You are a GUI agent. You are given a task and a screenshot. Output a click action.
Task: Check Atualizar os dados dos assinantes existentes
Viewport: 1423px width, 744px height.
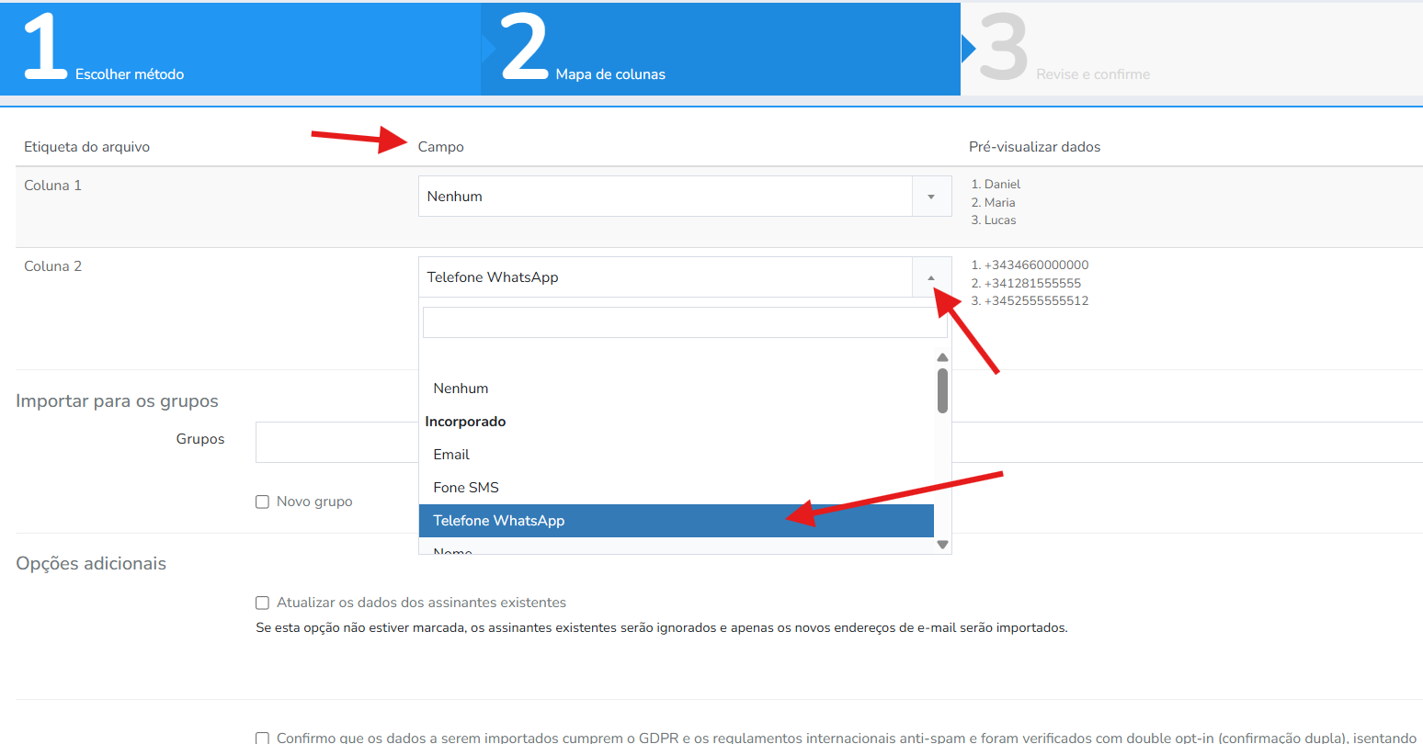pos(262,603)
